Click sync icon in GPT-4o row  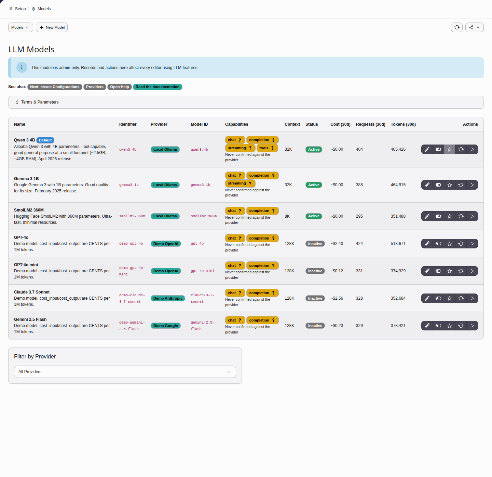(x=461, y=244)
